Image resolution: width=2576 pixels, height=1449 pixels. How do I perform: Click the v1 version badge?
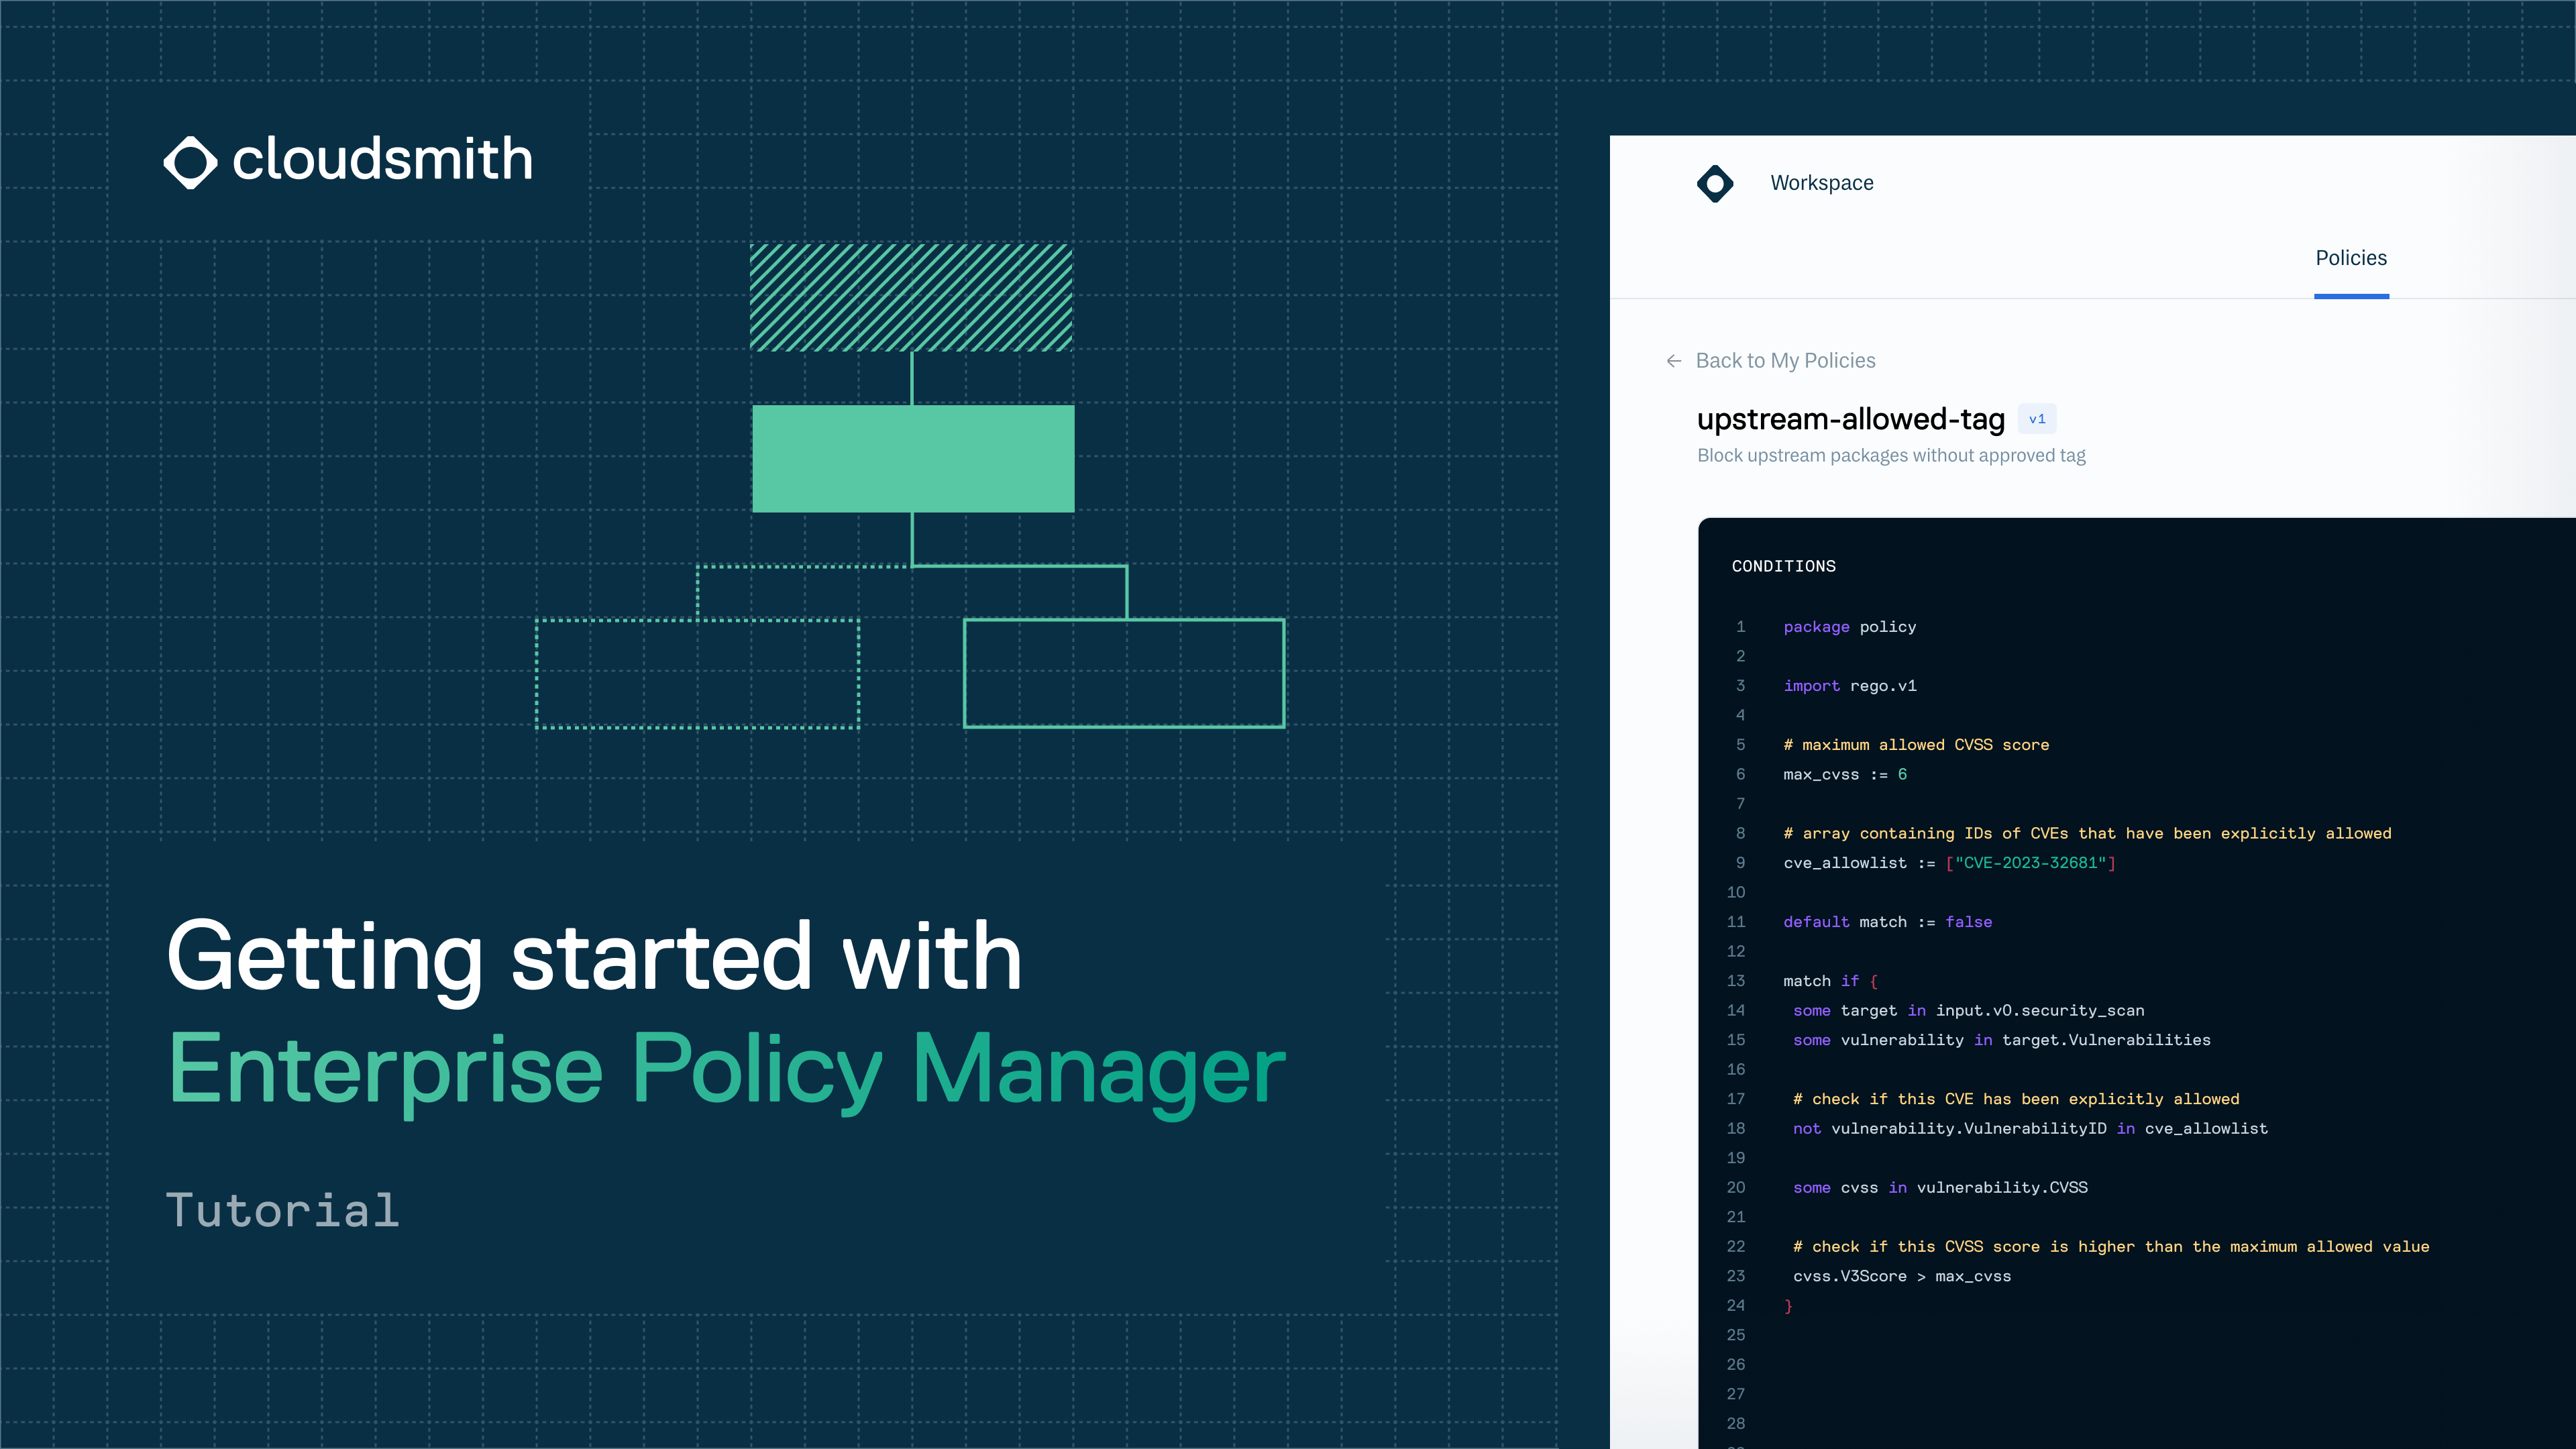point(2037,419)
